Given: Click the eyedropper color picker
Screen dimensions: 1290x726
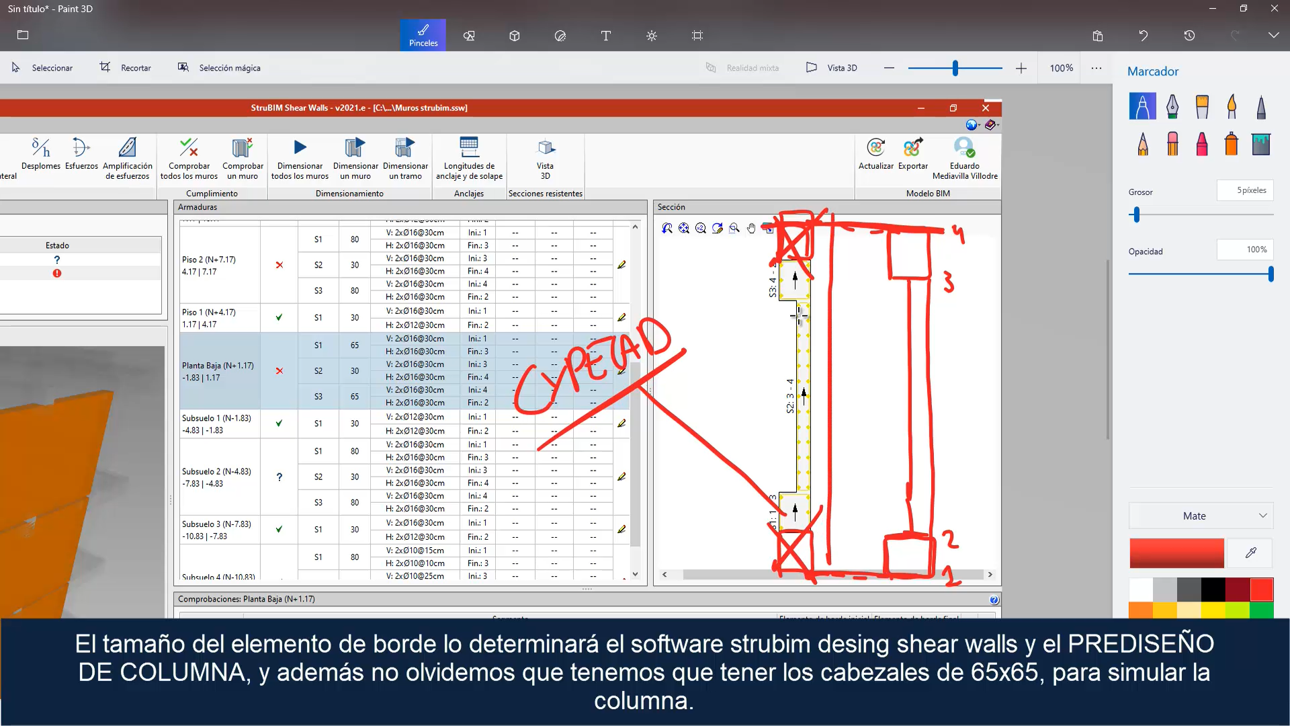Looking at the screenshot, I should click(1250, 553).
